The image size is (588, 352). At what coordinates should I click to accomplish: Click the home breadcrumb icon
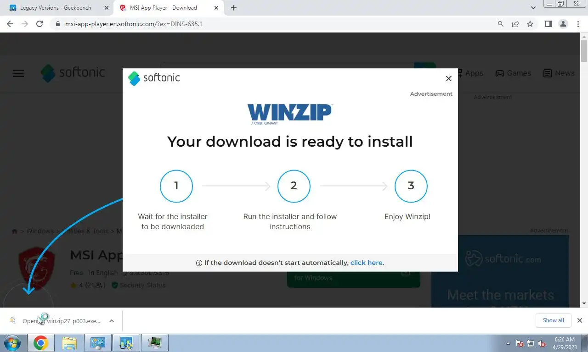pyautogui.click(x=14, y=231)
